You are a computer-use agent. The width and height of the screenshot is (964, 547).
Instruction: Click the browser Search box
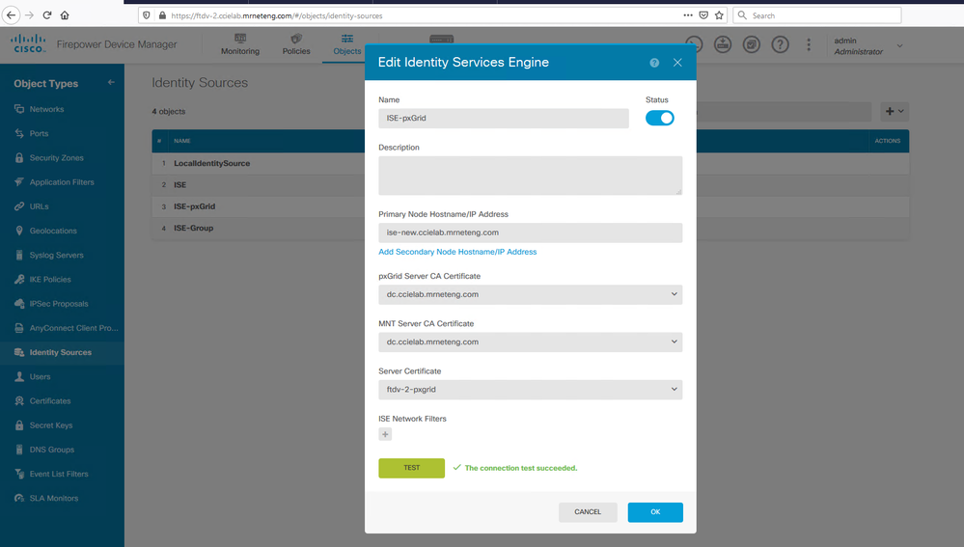pyautogui.click(x=817, y=15)
